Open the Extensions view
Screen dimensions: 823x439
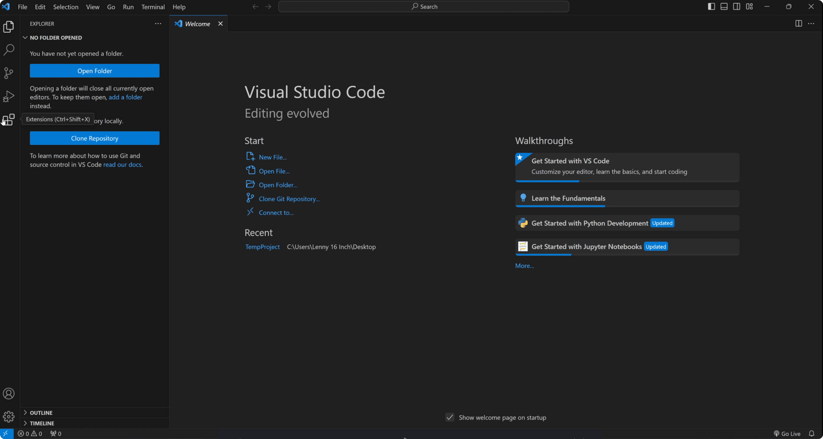point(9,120)
